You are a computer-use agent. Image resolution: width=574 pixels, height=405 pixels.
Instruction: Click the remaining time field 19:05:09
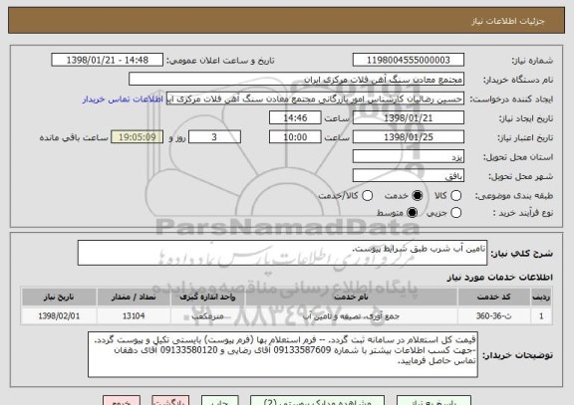click(138, 137)
